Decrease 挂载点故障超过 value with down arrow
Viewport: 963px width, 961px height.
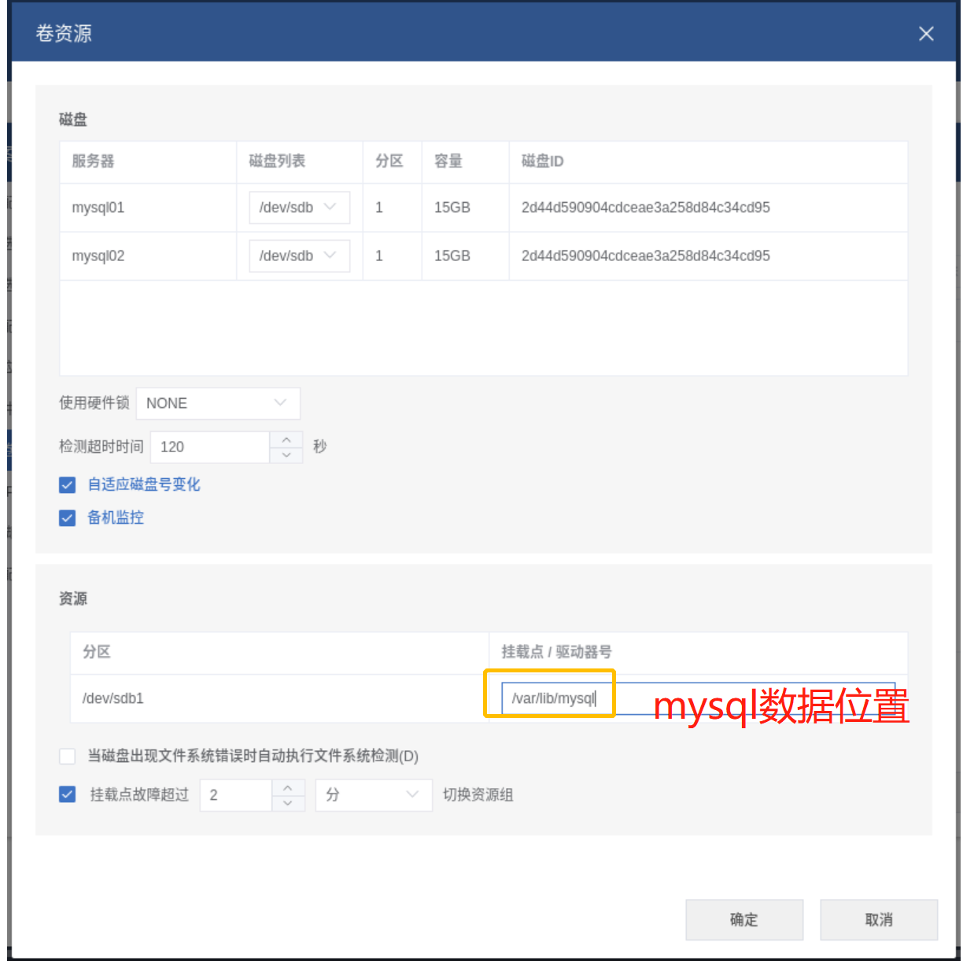(x=288, y=803)
